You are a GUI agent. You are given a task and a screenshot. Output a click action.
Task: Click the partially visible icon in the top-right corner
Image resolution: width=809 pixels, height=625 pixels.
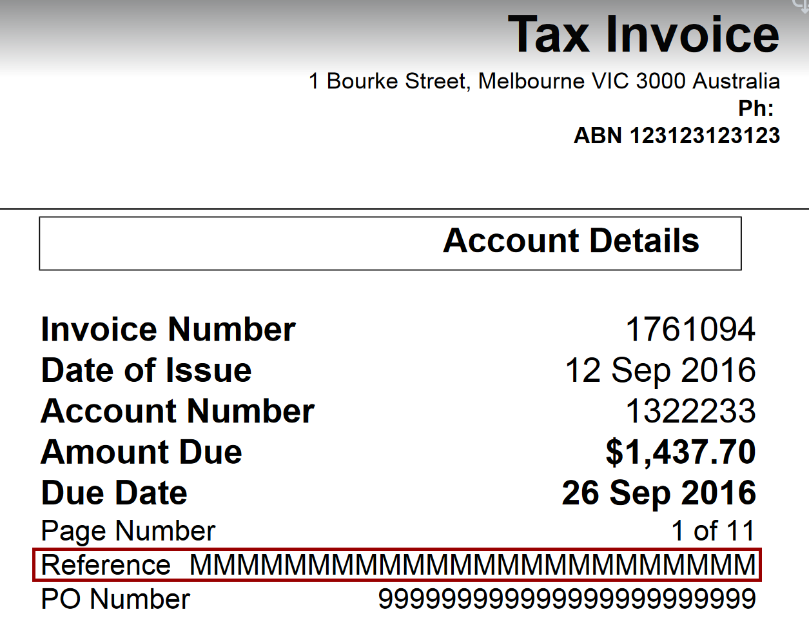(802, 5)
